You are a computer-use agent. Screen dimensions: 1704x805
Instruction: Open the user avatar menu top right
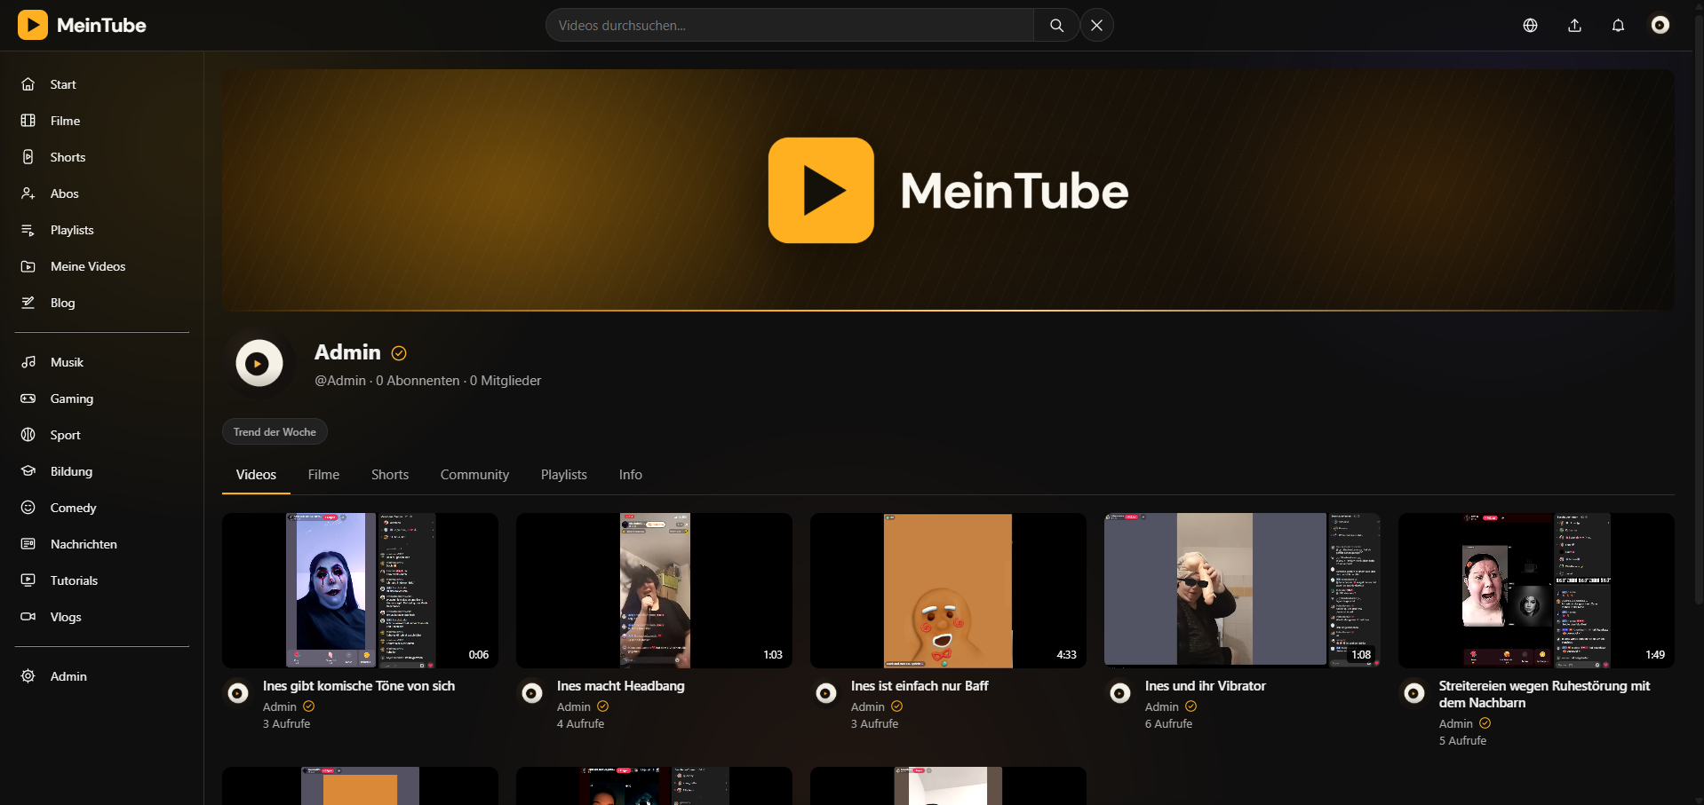1660,25
